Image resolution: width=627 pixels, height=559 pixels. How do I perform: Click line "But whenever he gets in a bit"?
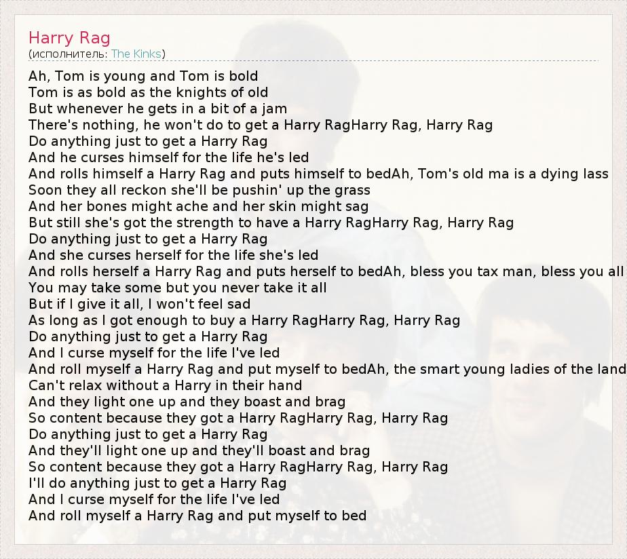pyautogui.click(x=157, y=109)
